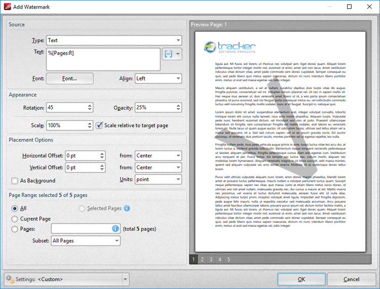Decrease Scale with down arrow
The height and width of the screenshot is (289, 380).
[x=90, y=128]
